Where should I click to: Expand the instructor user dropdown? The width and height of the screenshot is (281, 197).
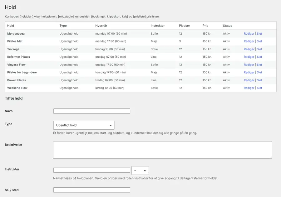(x=140, y=171)
